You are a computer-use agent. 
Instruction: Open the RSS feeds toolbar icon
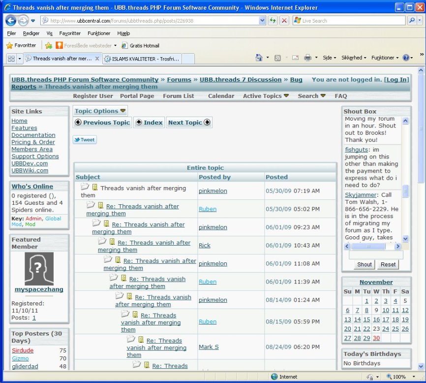(x=277, y=58)
